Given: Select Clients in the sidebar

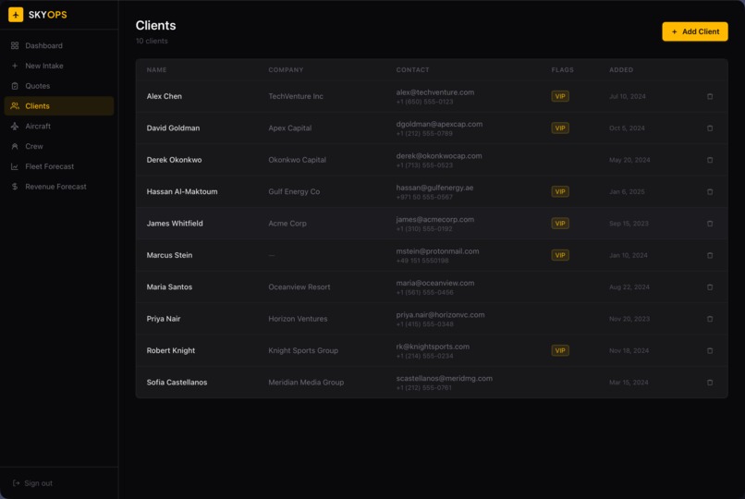Looking at the screenshot, I should [59, 106].
